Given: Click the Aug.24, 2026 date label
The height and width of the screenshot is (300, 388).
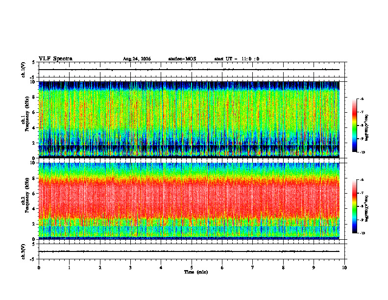Looking at the screenshot, I should 137,59.
